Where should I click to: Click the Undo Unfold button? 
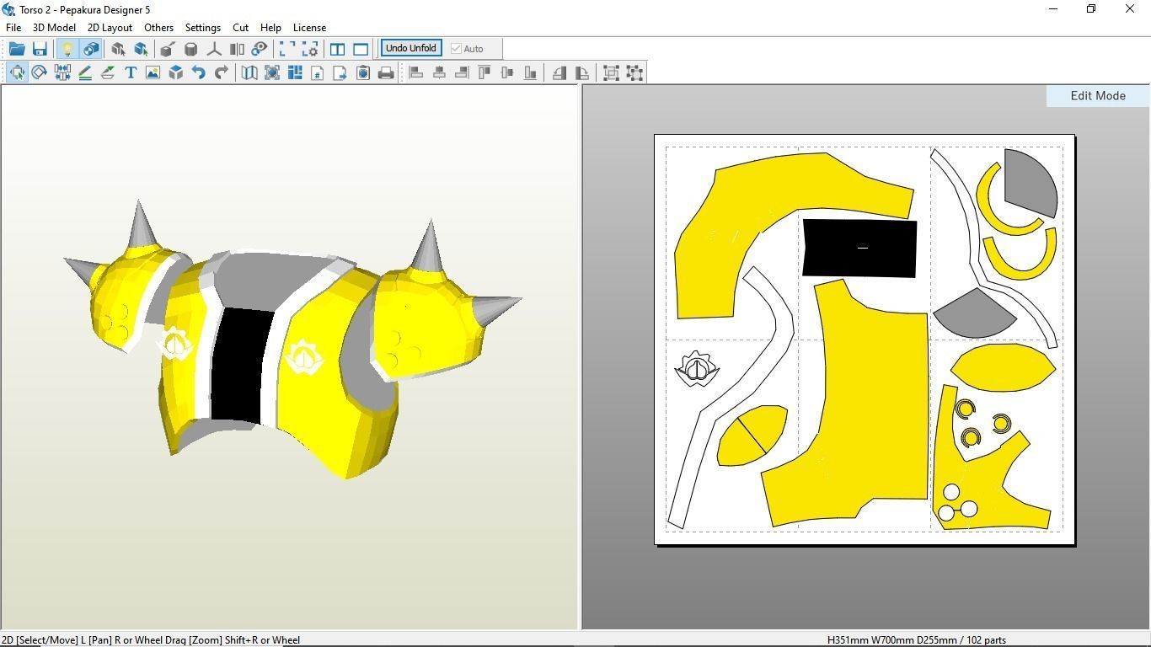411,48
